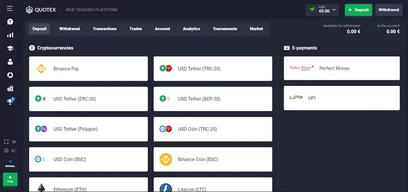Open the user profile sidebar icon
The width and height of the screenshot is (408, 192).
[10, 62]
